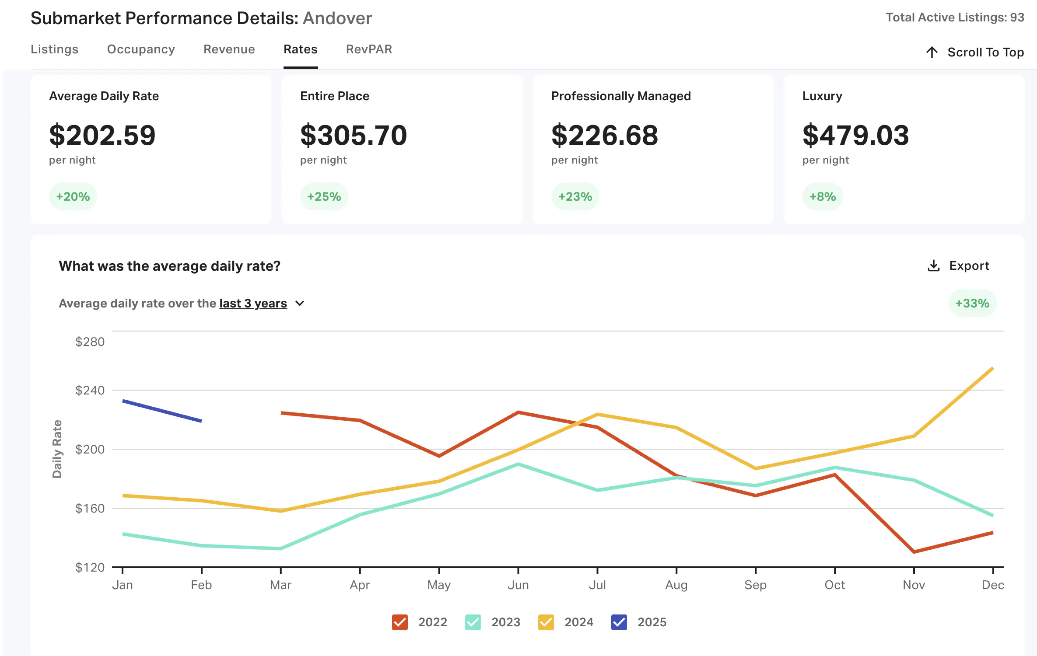This screenshot has height=656, width=1037.
Task: Switch to the RevPAR tab
Action: coord(369,49)
